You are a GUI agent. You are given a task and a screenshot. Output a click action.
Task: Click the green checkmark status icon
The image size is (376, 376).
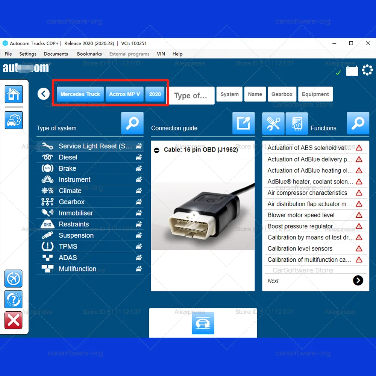[x=338, y=73]
